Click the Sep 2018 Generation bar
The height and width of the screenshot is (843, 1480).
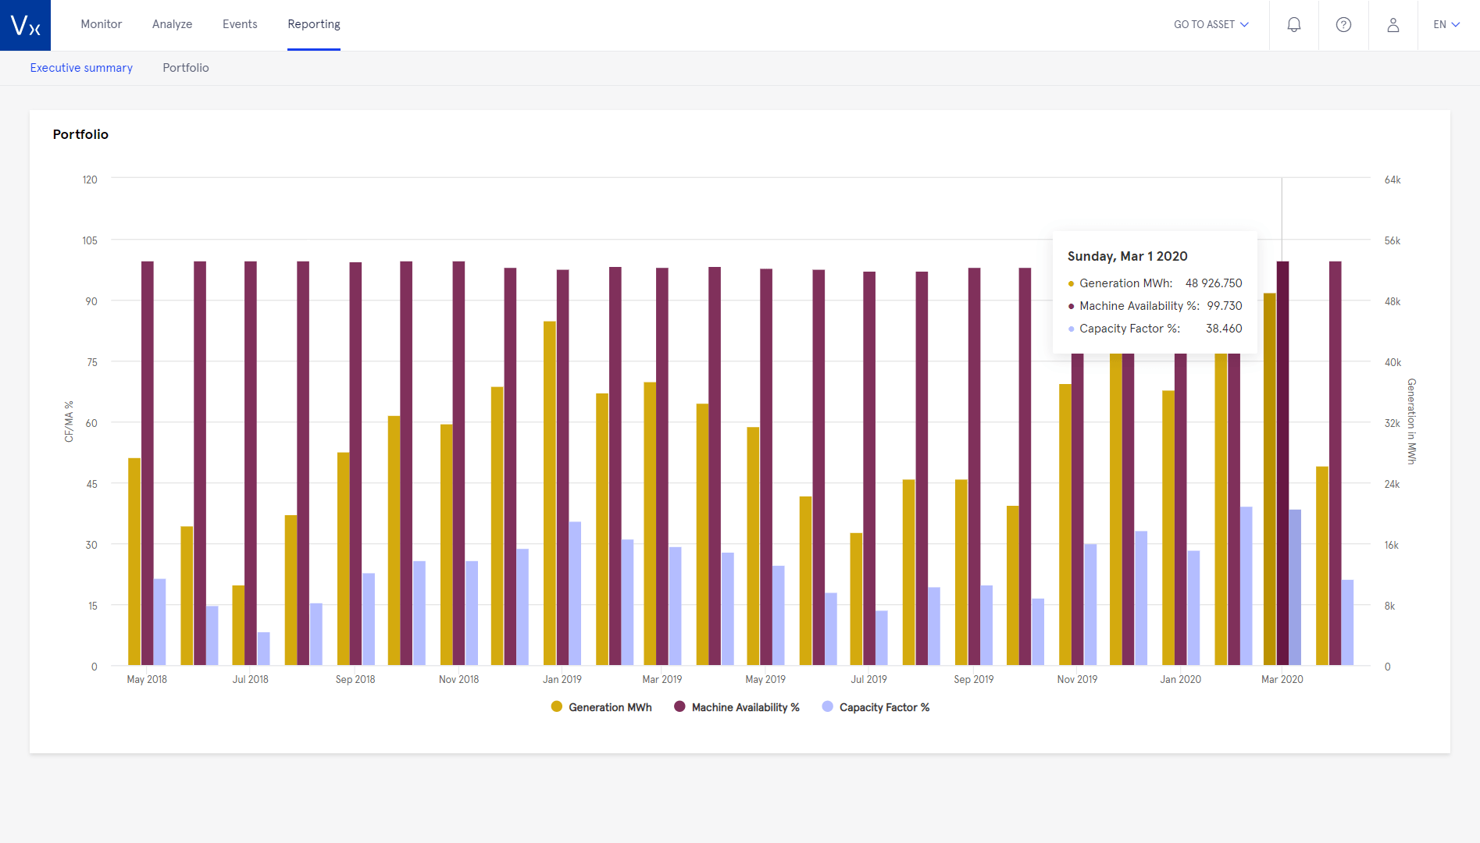point(343,559)
